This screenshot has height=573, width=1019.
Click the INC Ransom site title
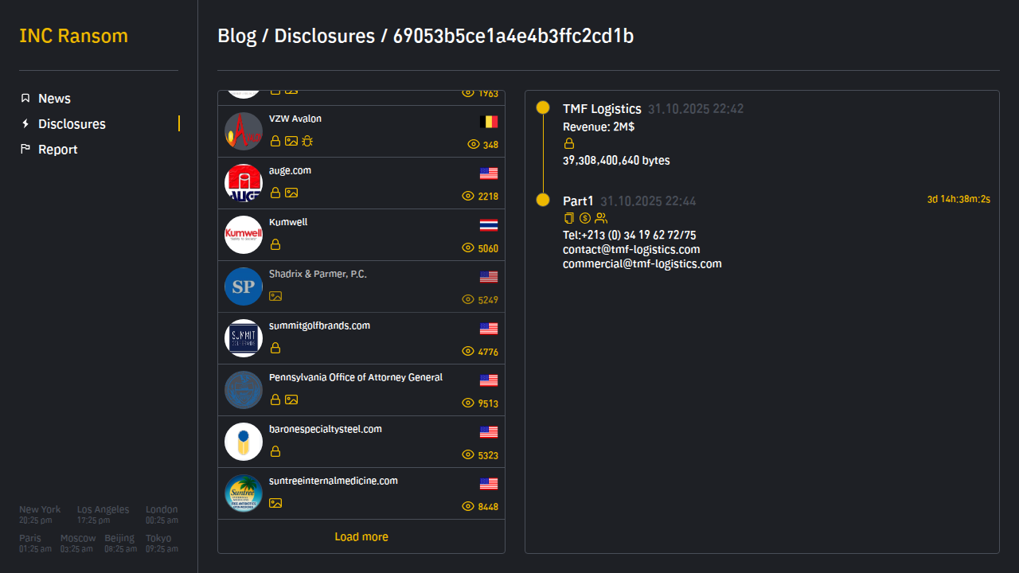click(x=73, y=37)
